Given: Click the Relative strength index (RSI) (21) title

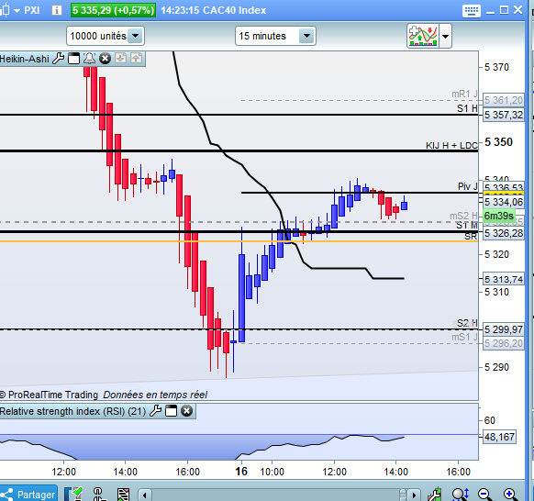Looking at the screenshot, I should [x=72, y=411].
